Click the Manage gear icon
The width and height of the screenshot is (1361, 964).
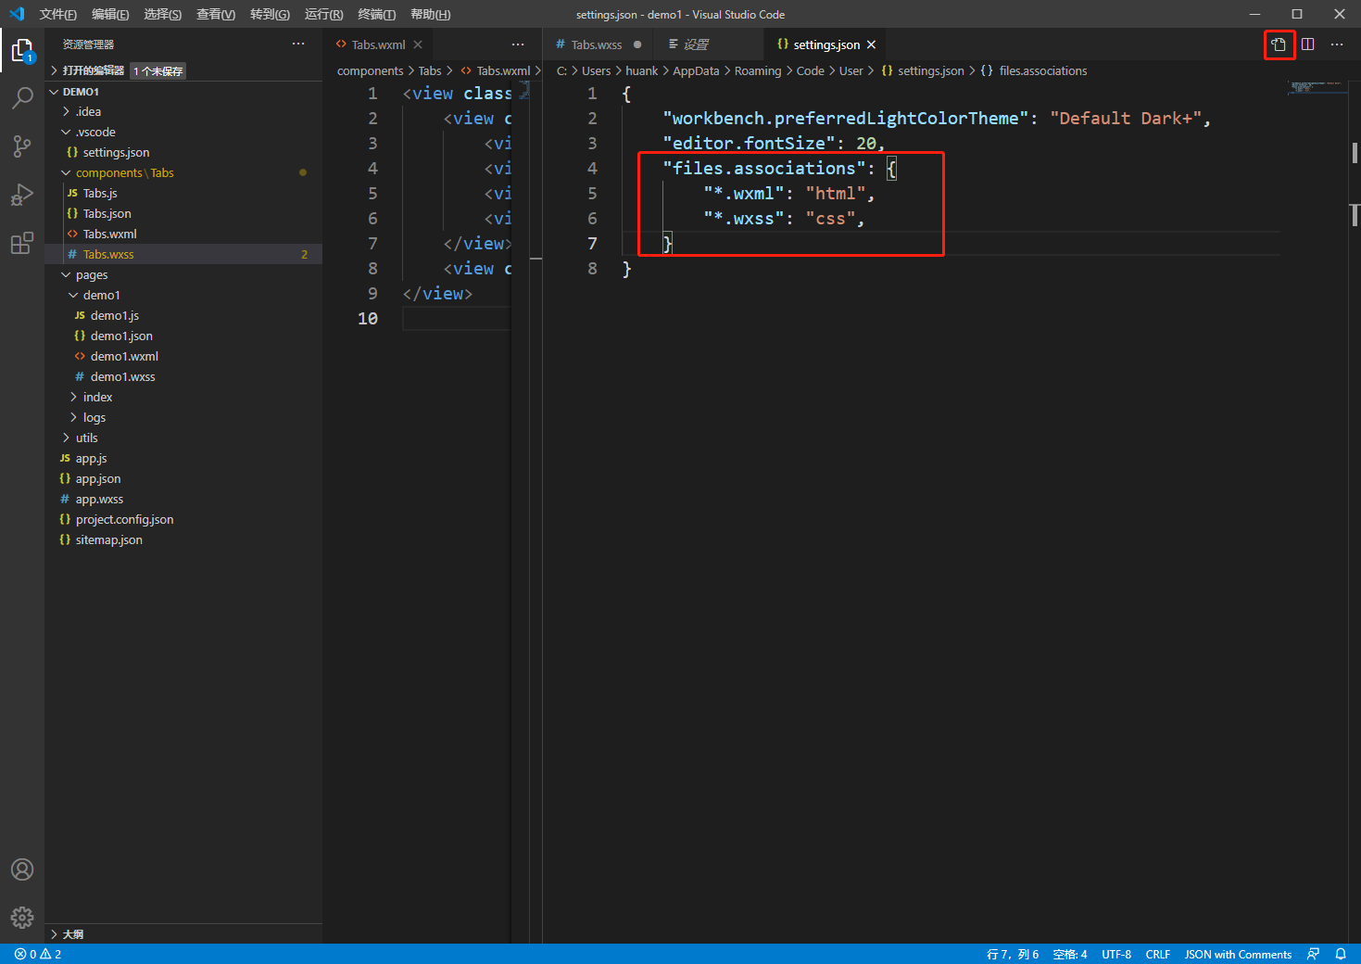[x=22, y=918]
